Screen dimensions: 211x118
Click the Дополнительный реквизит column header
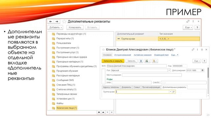137,34
